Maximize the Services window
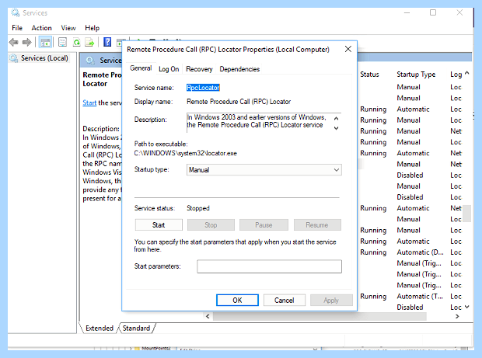Screen dimensions: 482x358 pos(433,12)
